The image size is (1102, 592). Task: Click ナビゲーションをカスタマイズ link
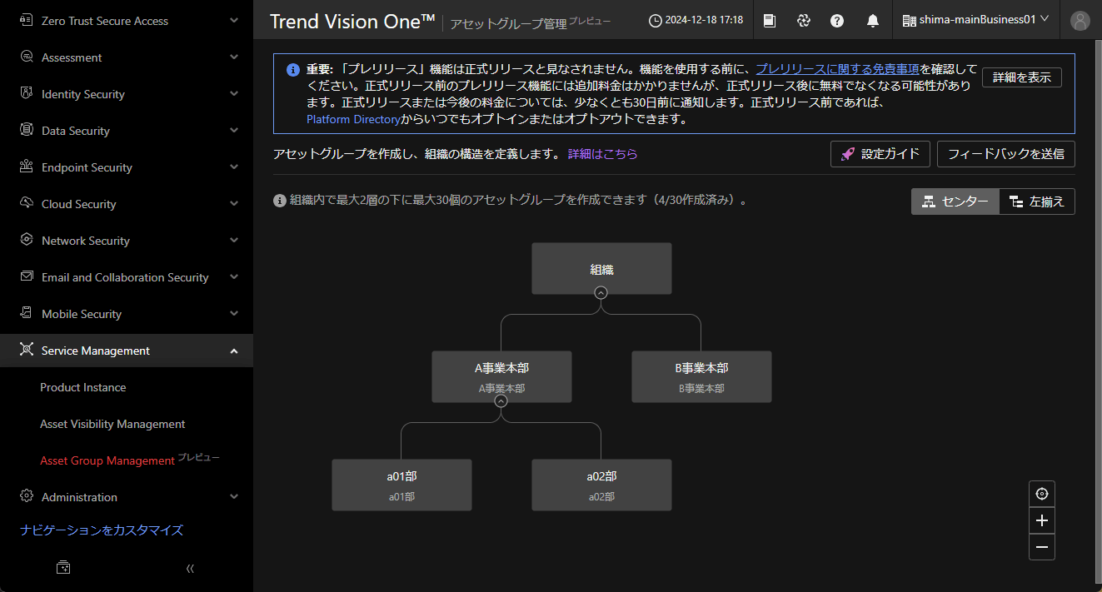pos(102,530)
